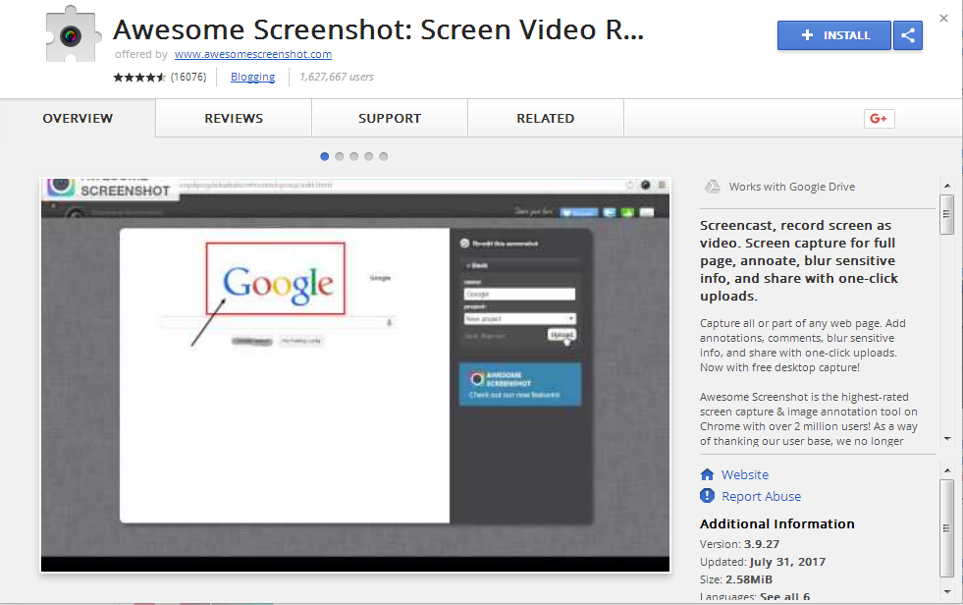The image size is (963, 605).
Task: Click the Awesome Screenshot extension puzzle icon
Action: (x=73, y=35)
